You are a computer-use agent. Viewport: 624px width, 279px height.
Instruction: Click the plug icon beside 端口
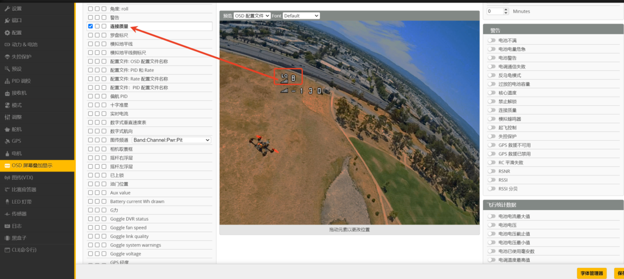click(7, 20)
